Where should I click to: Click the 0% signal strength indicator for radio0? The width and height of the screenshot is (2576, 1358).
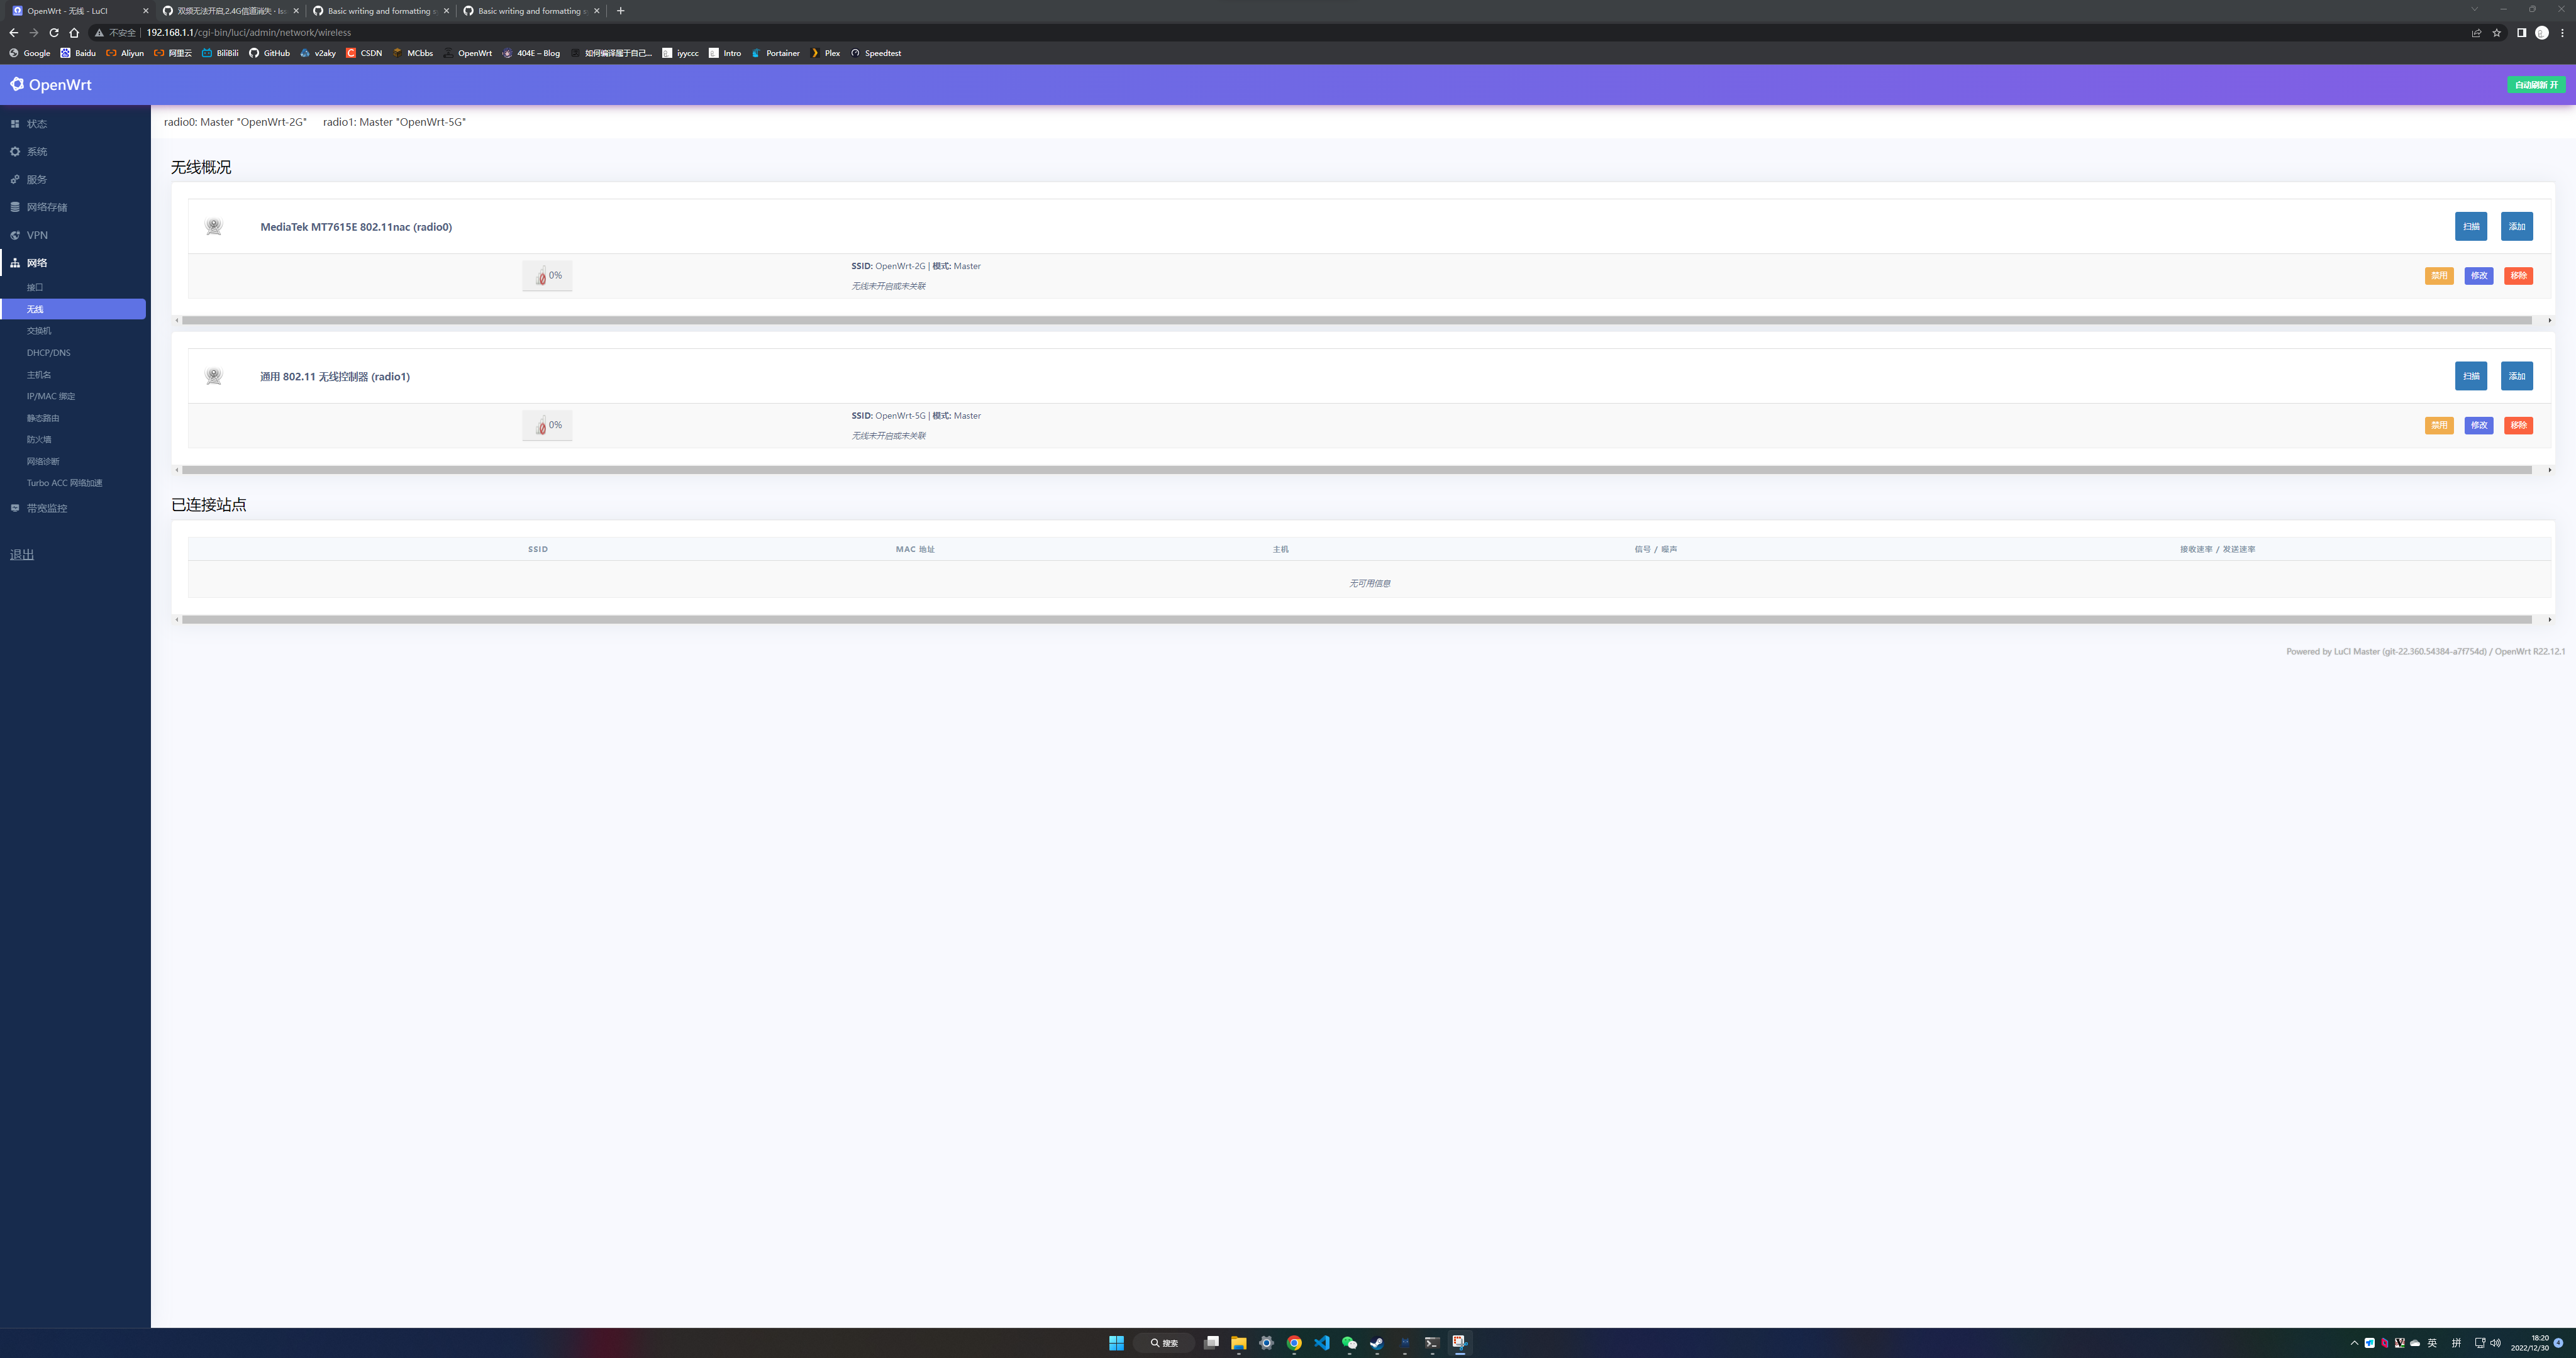tap(546, 275)
